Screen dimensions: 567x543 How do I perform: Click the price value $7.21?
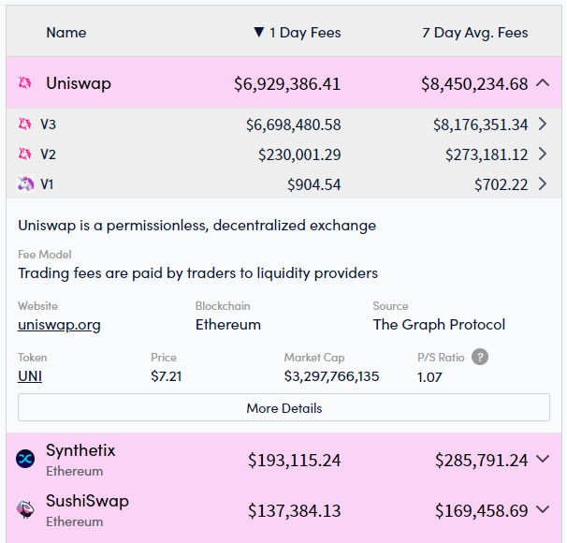point(166,376)
